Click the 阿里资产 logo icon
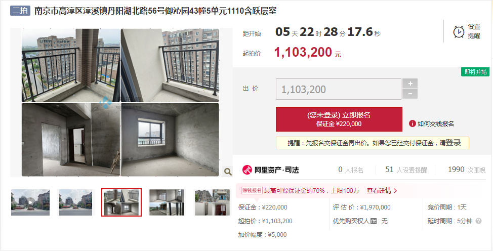This screenshot has width=493, height=251. (247, 170)
